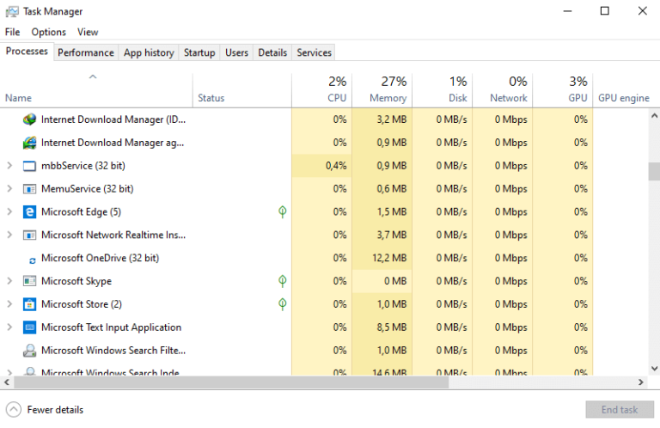The width and height of the screenshot is (660, 428).
Task: Click the Microsoft OneDrive sync icon
Action: [32, 261]
